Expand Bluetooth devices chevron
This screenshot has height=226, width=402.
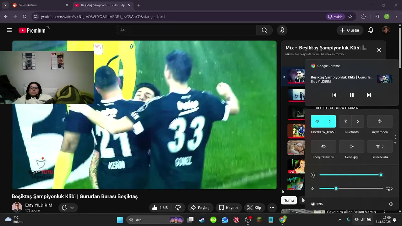(x=358, y=121)
